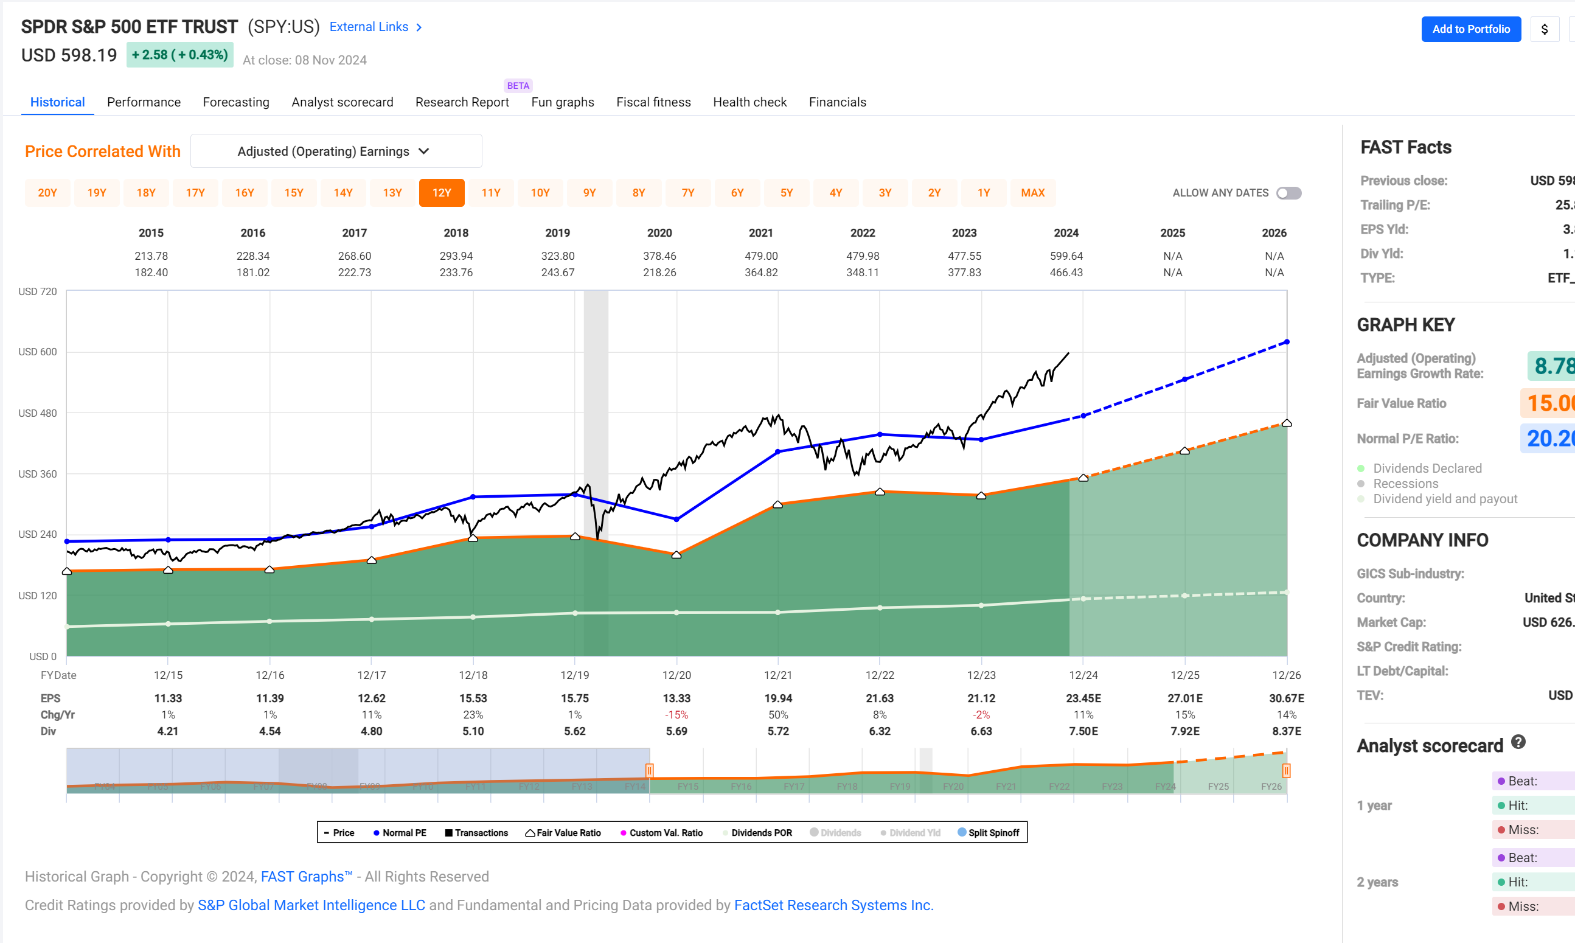Screen dimensions: 1575x943
Task: Select the 20Y time range
Action: coord(47,193)
